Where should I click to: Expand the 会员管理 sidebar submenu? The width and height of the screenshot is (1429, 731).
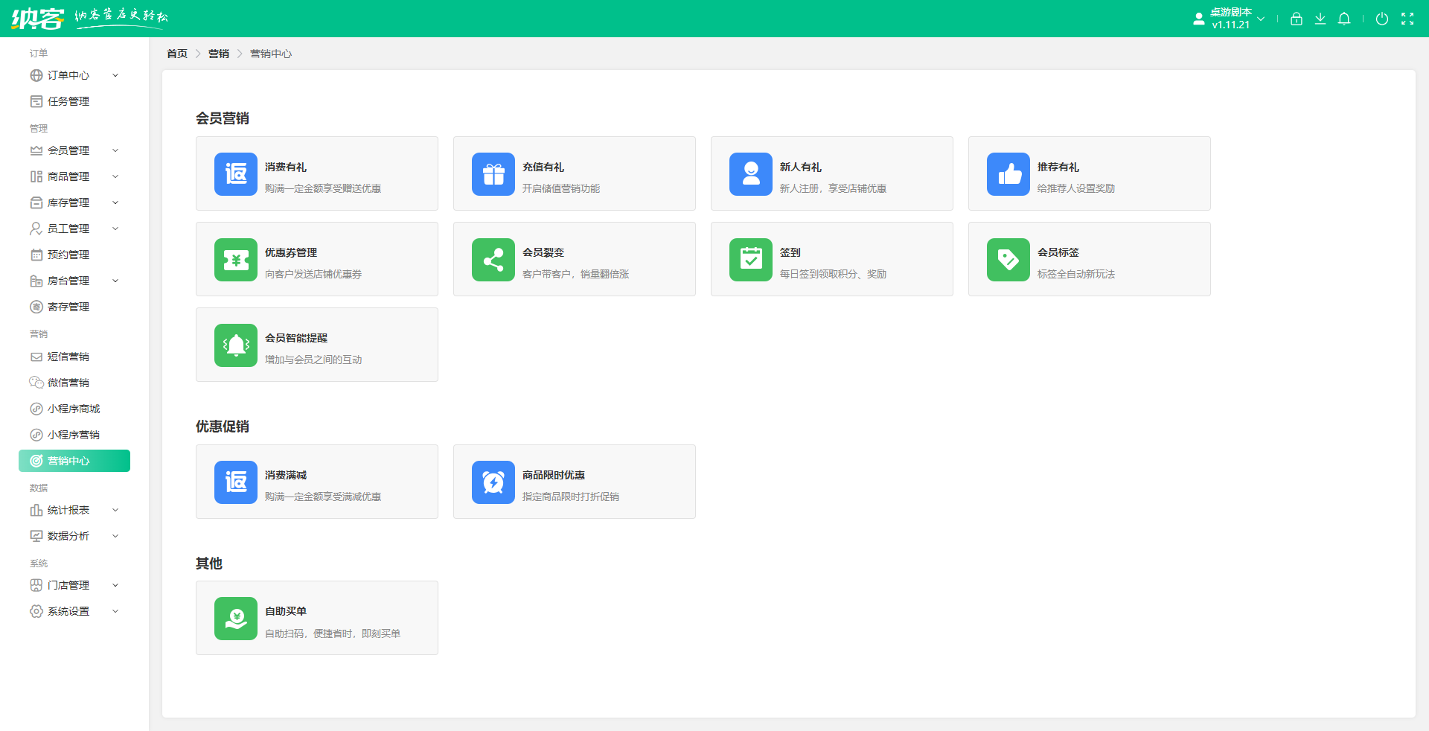coord(73,150)
